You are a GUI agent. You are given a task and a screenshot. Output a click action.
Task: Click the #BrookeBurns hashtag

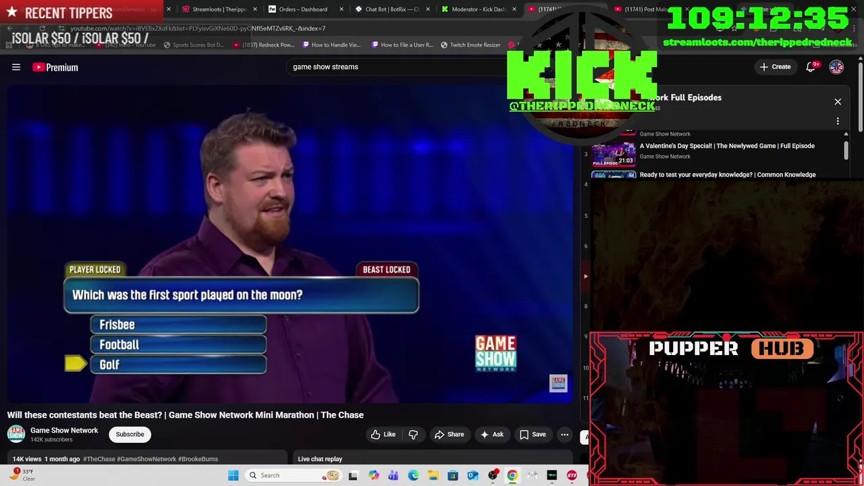(x=198, y=459)
